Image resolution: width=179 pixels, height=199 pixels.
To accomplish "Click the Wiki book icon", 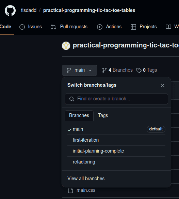I will coord(168,27).
